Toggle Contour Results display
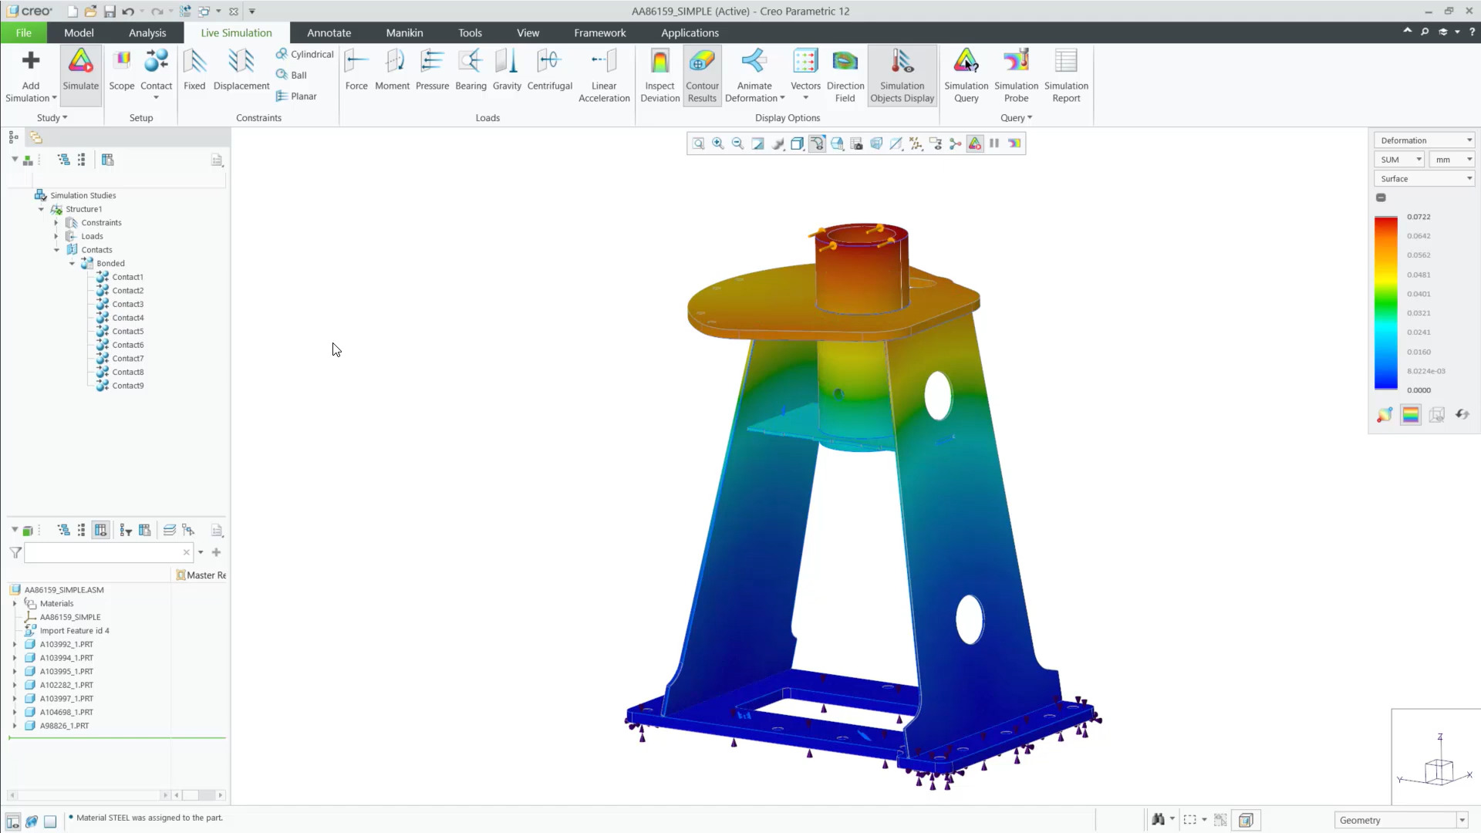The image size is (1481, 833). (x=702, y=76)
